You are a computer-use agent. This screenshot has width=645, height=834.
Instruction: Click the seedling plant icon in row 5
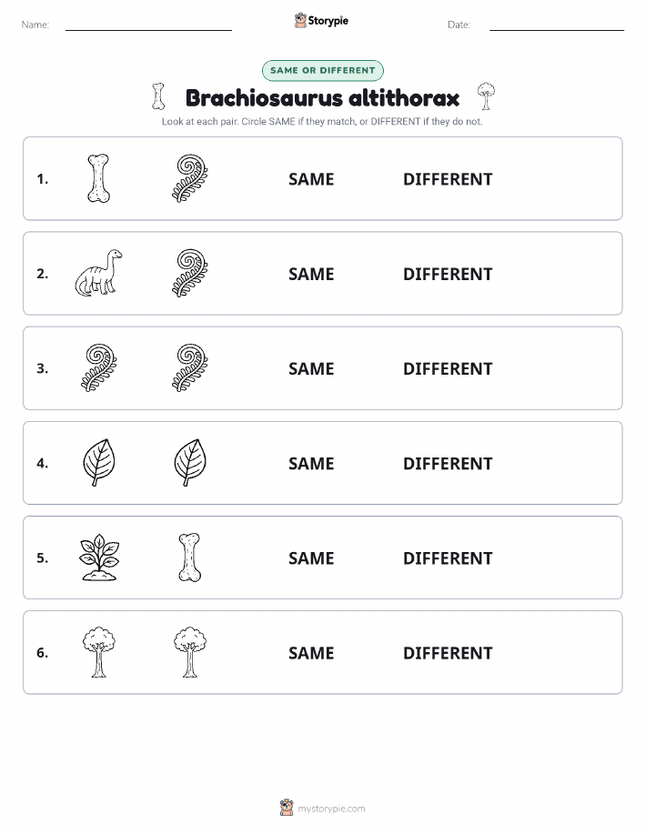coord(99,558)
